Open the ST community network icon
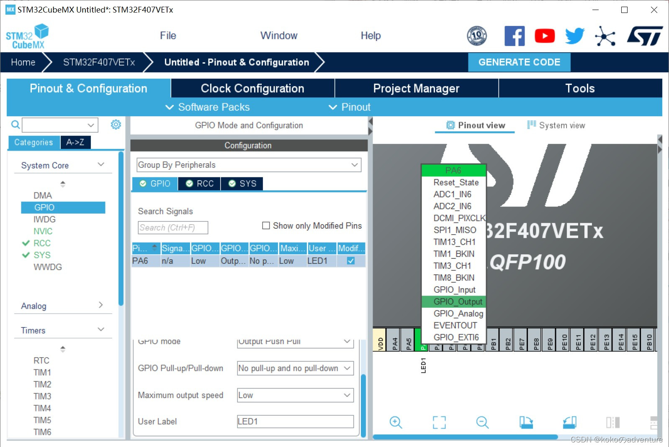This screenshot has height=447, width=669. pyautogui.click(x=605, y=36)
